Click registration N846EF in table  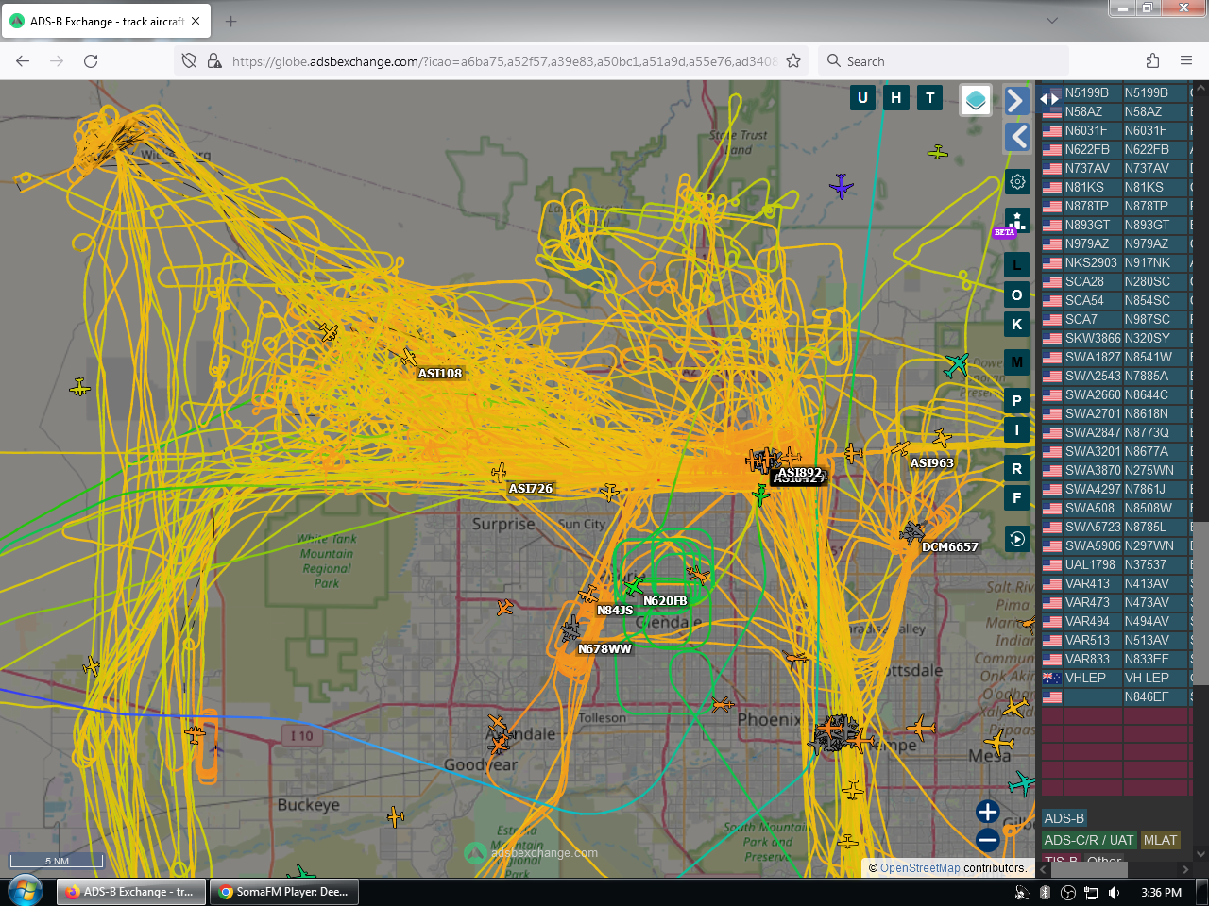(x=1147, y=696)
